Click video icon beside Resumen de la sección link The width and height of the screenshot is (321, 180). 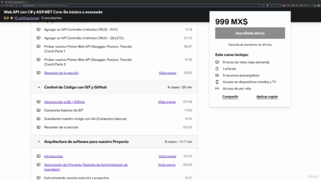point(39,72)
